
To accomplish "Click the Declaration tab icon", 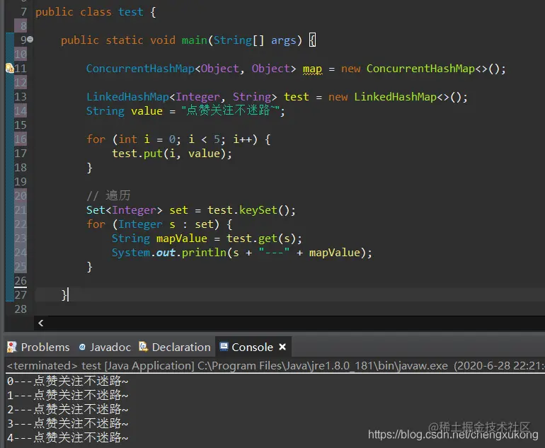I will click(143, 347).
